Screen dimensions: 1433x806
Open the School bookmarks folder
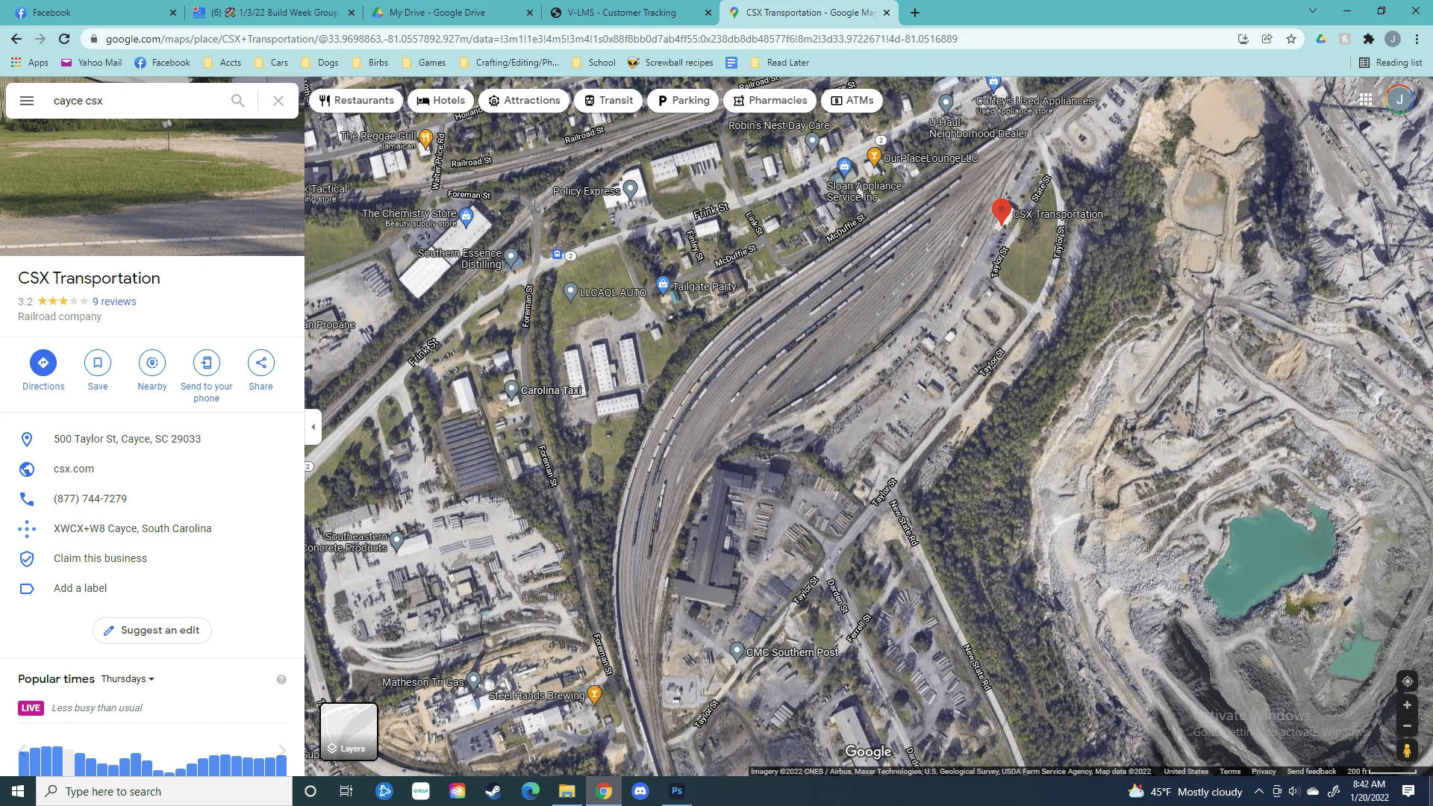coord(594,63)
